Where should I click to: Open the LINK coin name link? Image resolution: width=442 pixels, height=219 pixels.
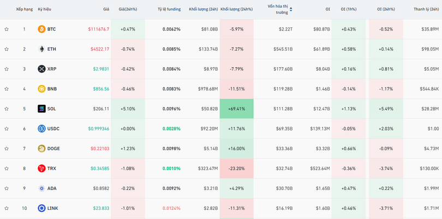[52, 209]
